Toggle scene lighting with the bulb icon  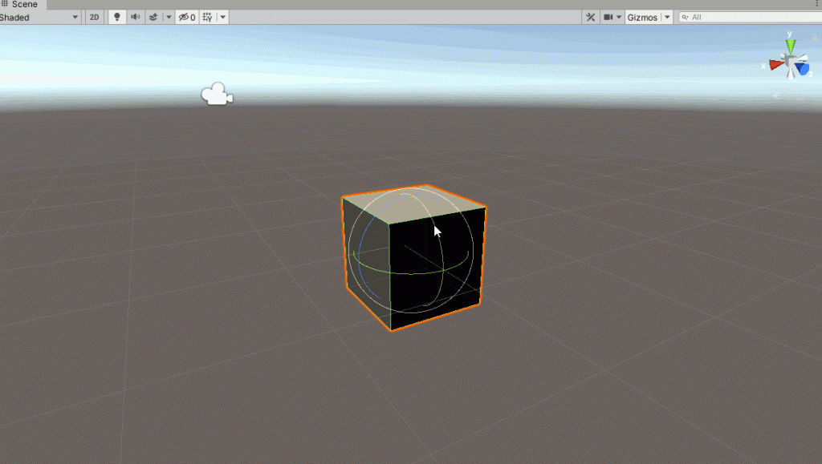117,17
